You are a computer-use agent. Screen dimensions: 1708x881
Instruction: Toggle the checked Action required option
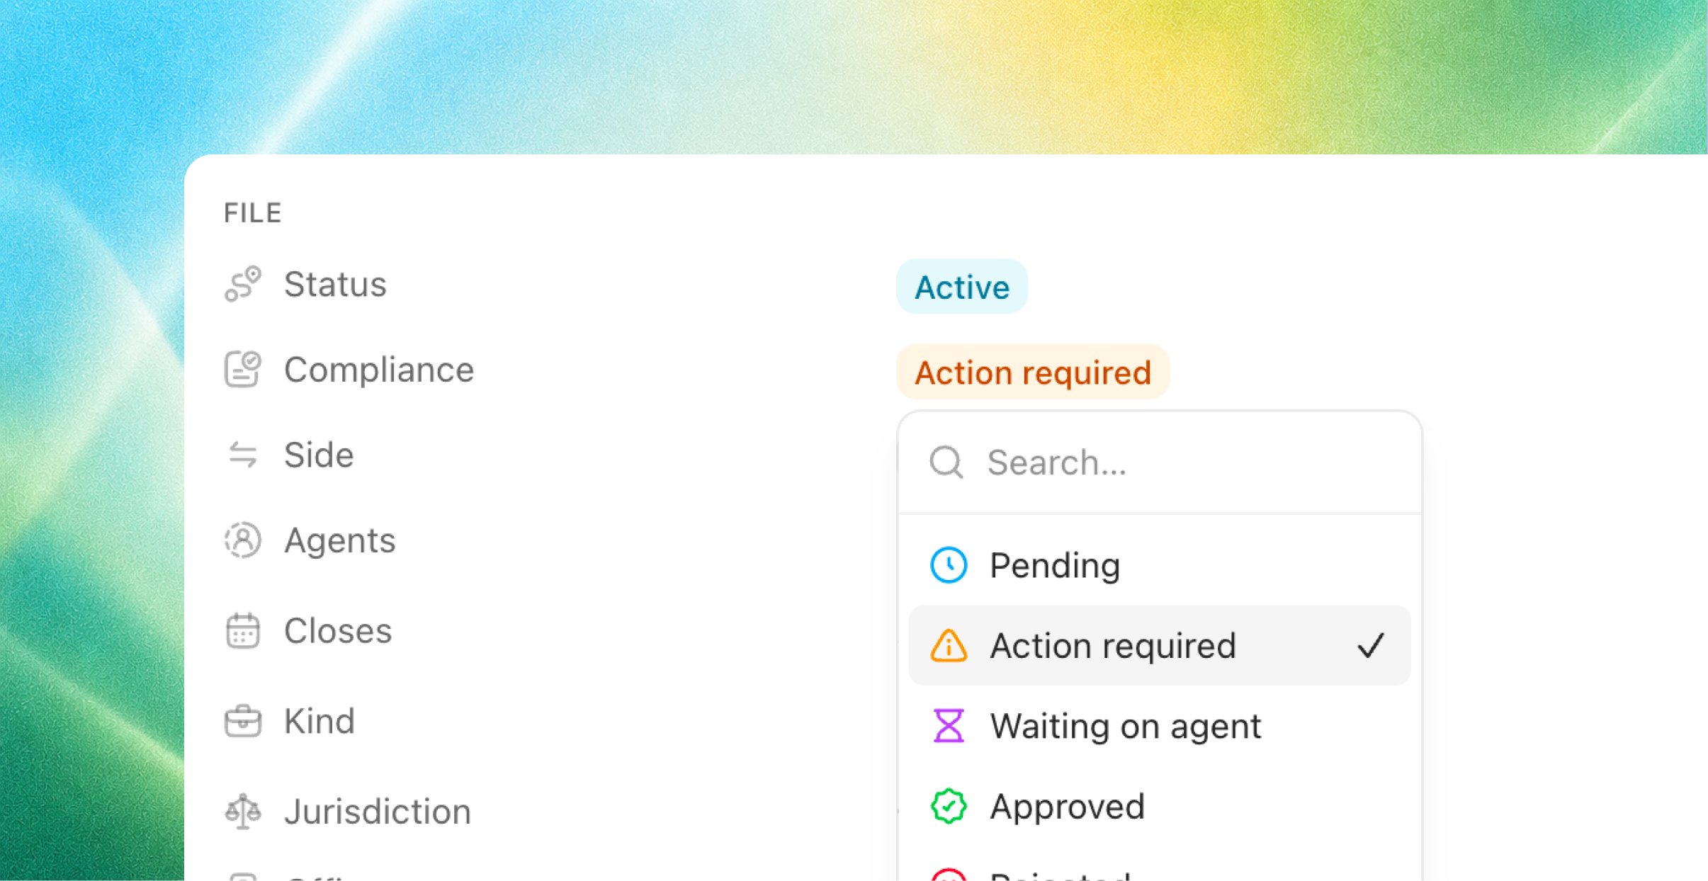(x=1160, y=645)
